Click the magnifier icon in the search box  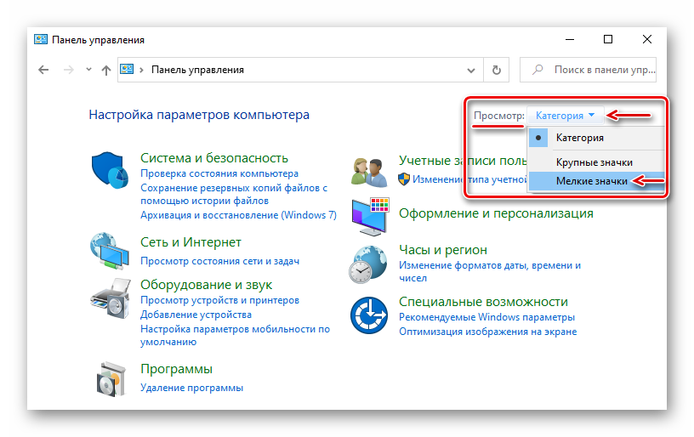(x=538, y=70)
